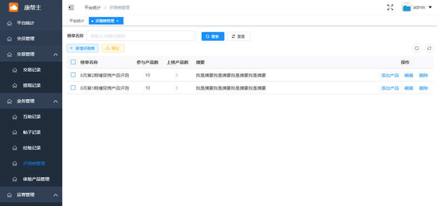
Task: Click the 8月第2期糖尿病产品评测 name cell
Action: tap(105, 76)
